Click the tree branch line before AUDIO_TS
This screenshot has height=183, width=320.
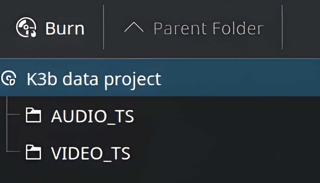12,114
